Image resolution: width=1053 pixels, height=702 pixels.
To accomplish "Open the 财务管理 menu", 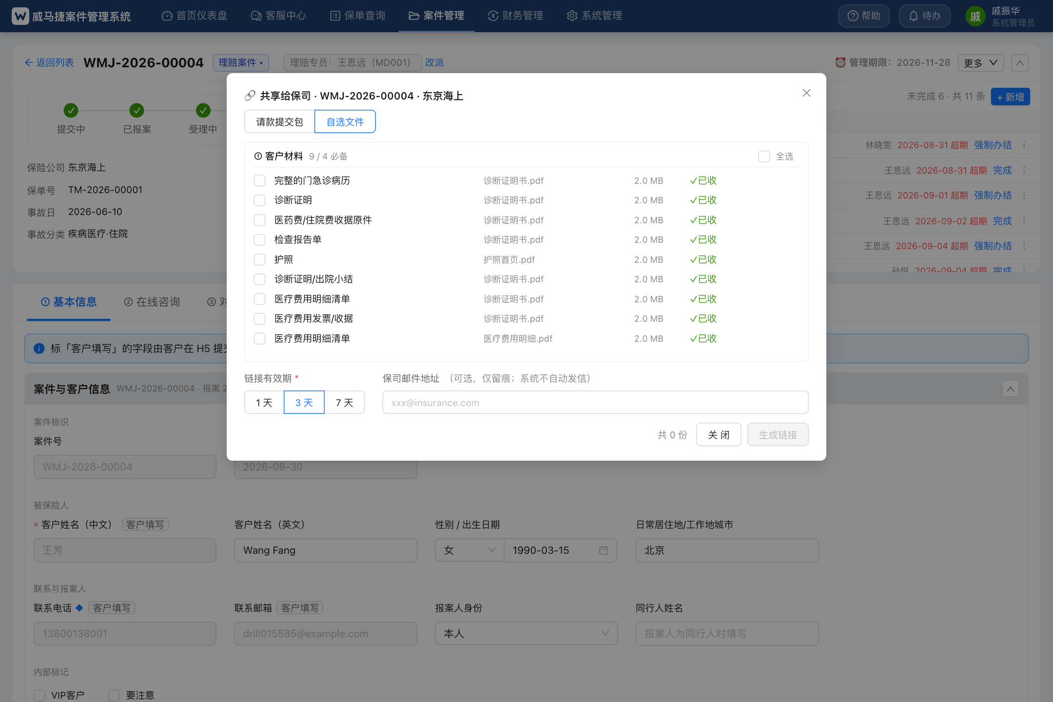I will click(516, 16).
